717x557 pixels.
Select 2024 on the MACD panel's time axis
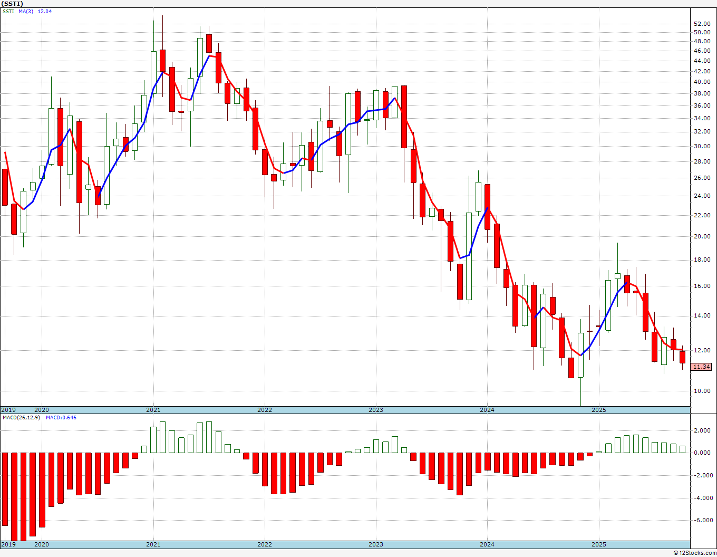click(x=487, y=544)
